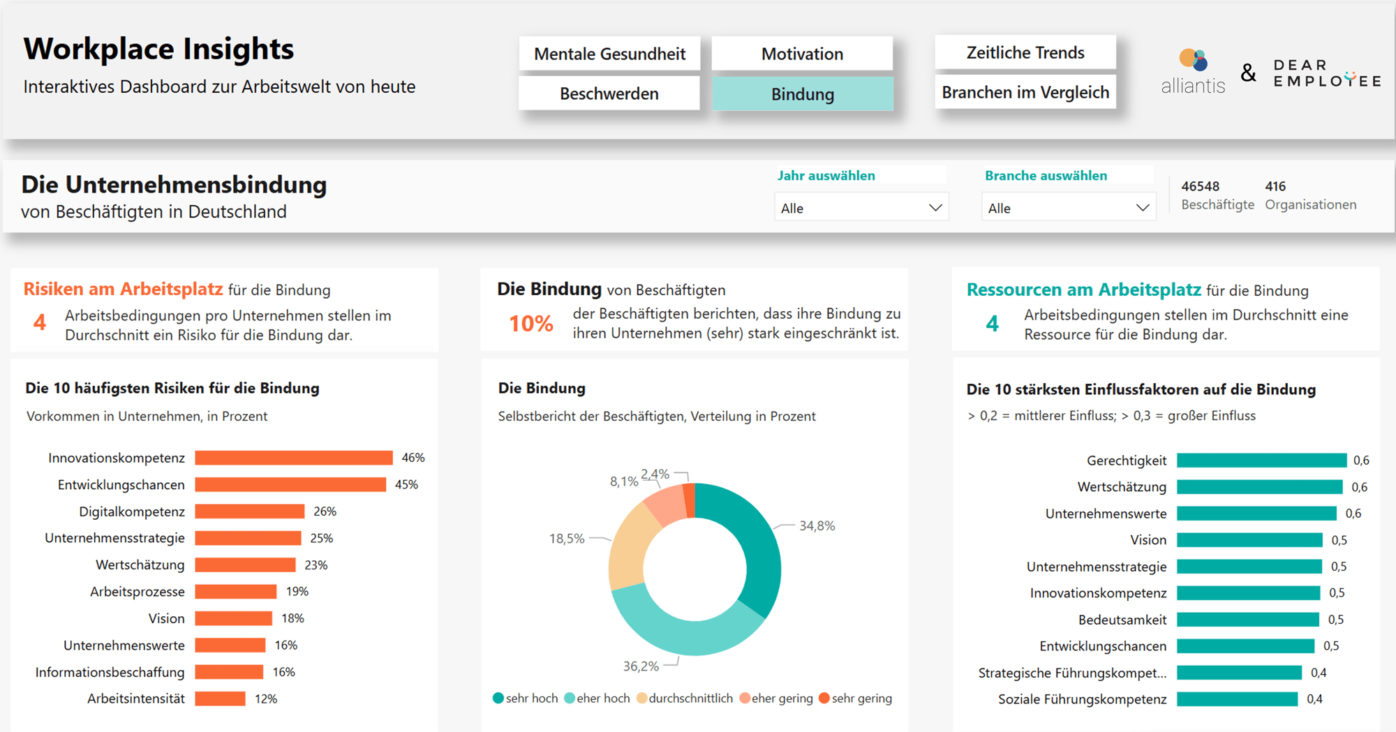Click 'Ressourcen am Arbeitsplatz' heading

click(x=1083, y=290)
